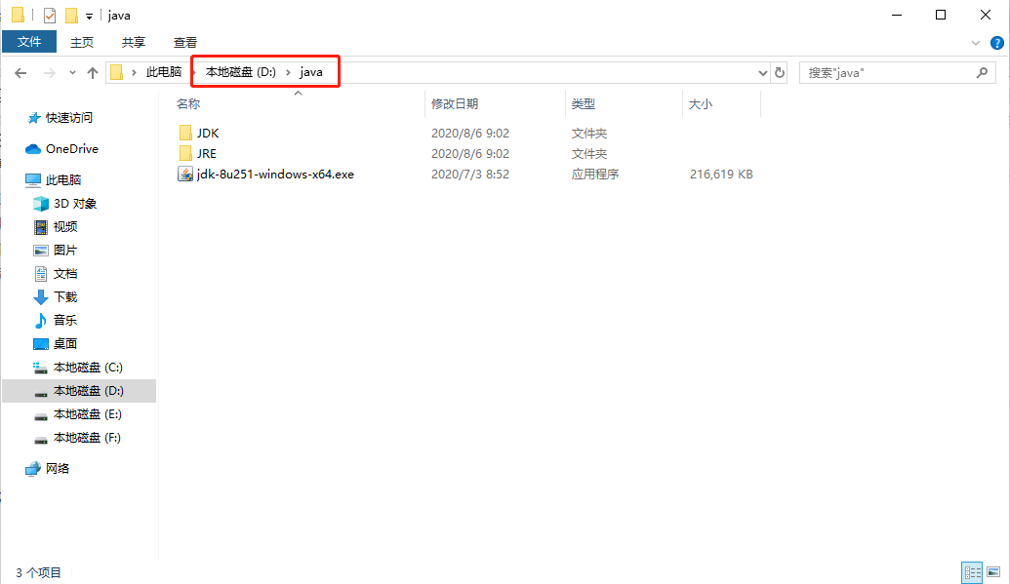Open the Help question mark icon
Image resolution: width=1010 pixels, height=584 pixels.
click(x=996, y=43)
